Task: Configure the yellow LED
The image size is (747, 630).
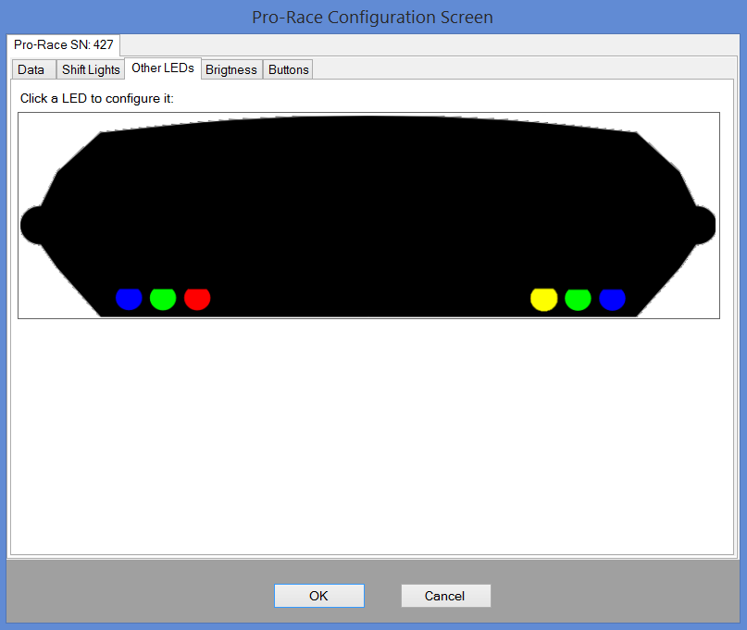Action: tap(543, 298)
